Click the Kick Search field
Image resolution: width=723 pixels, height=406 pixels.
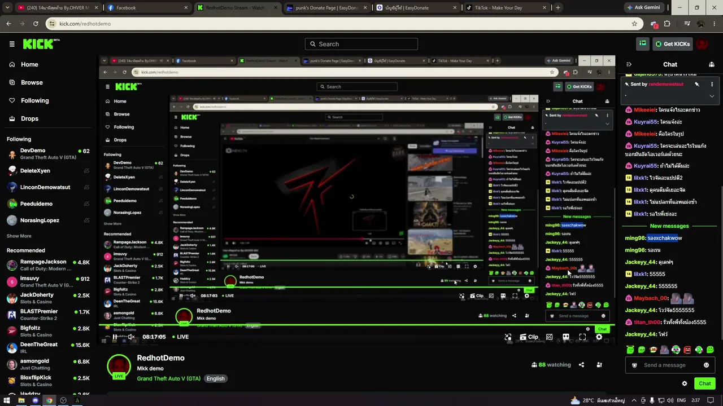(361, 44)
